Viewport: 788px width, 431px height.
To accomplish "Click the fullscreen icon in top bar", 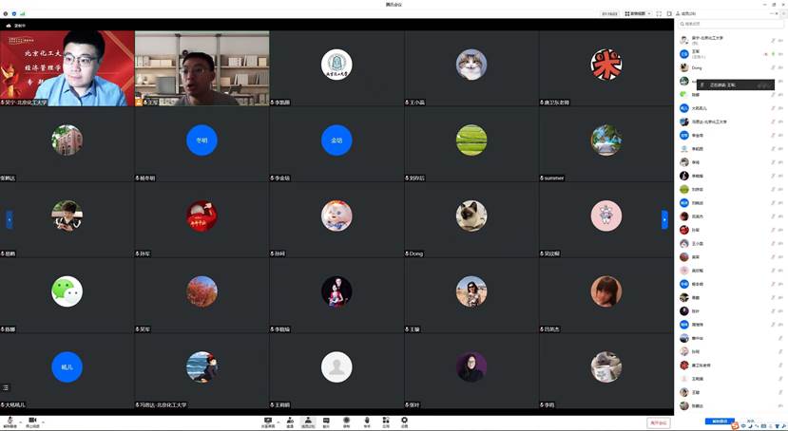I will [661, 13].
